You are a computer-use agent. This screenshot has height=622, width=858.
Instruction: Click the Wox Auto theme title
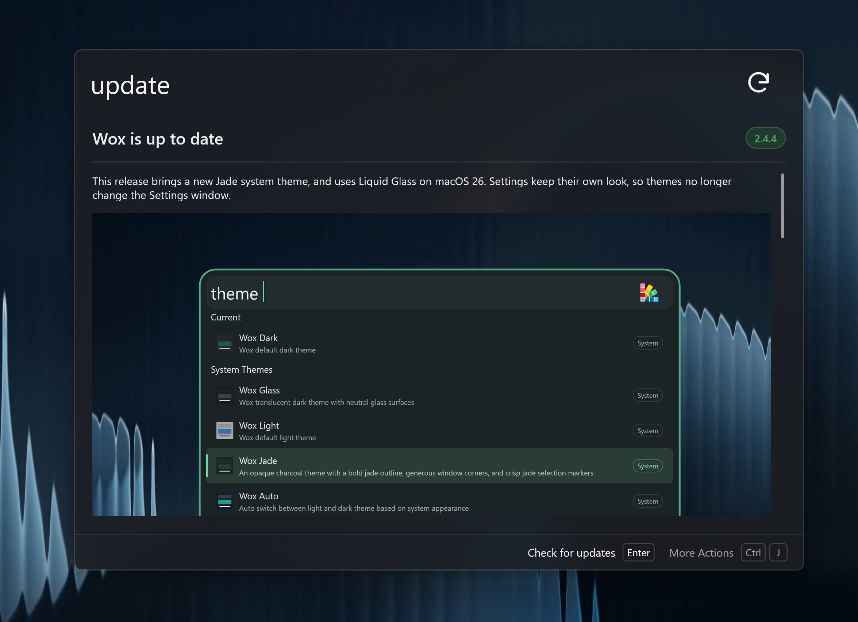coord(258,496)
